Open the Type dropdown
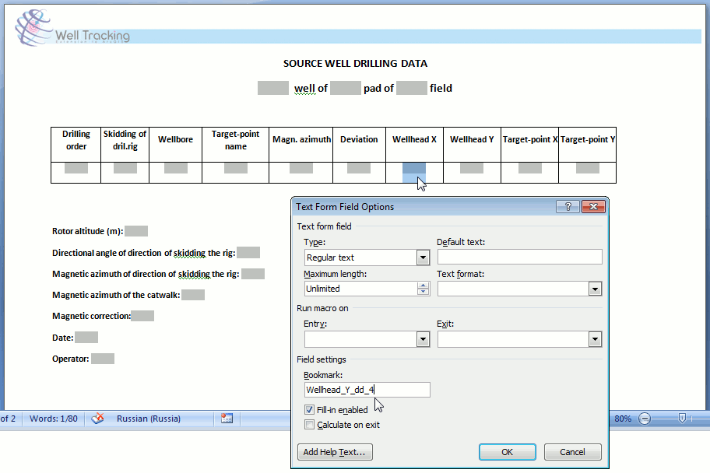The width and height of the screenshot is (710, 473). [x=423, y=258]
